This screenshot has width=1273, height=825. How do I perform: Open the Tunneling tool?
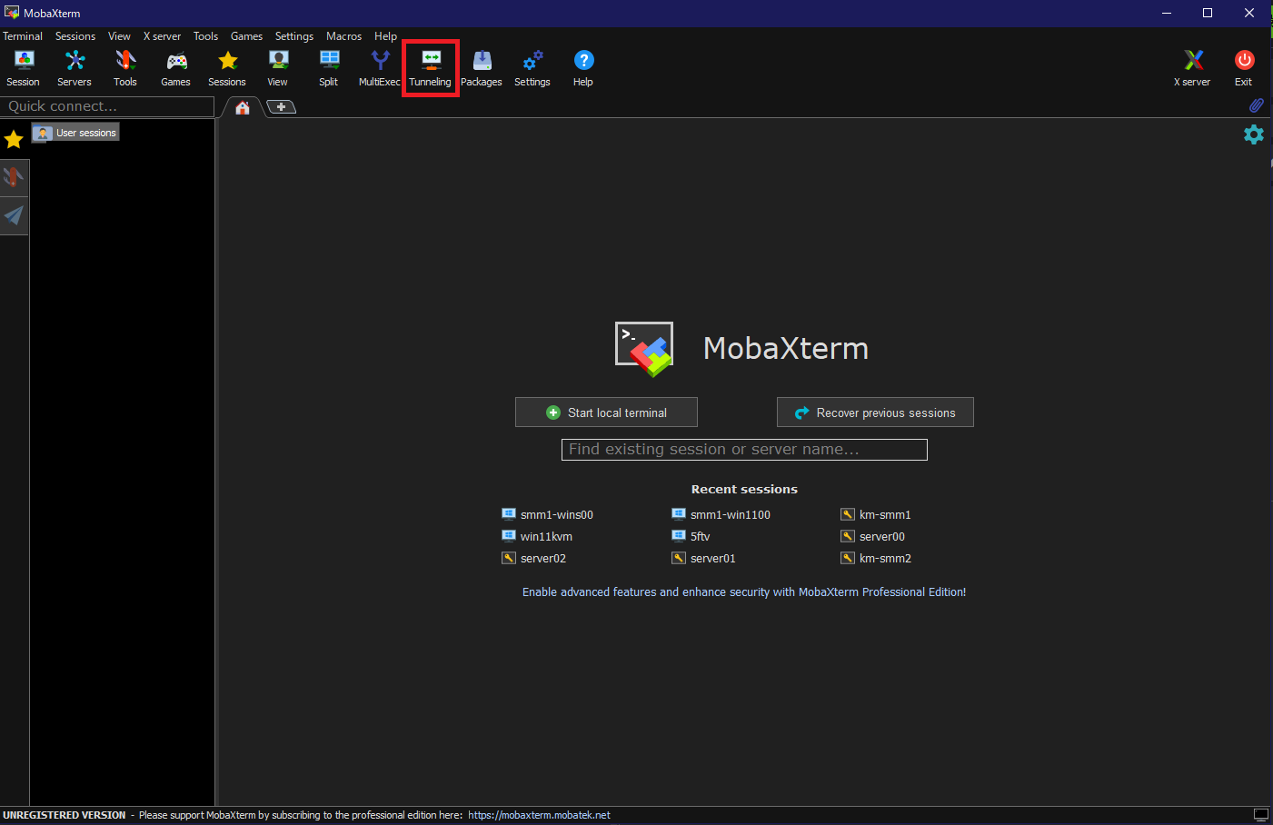430,66
